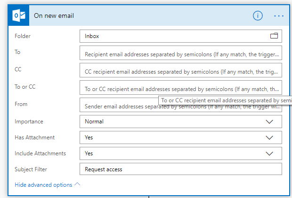Click the Subject Filter field with Request access
This screenshot has width=292, height=198.
[x=181, y=169]
